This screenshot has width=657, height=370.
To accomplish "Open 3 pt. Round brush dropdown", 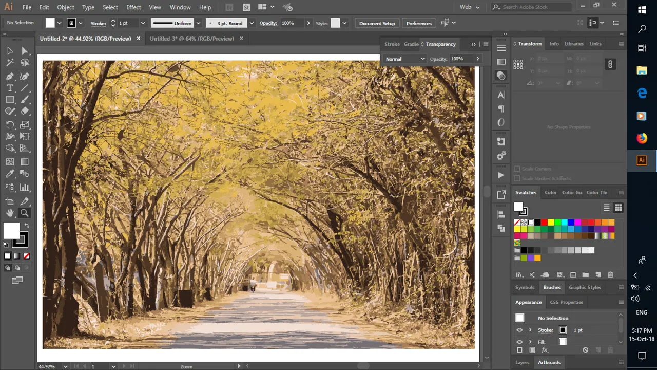I will (251, 23).
